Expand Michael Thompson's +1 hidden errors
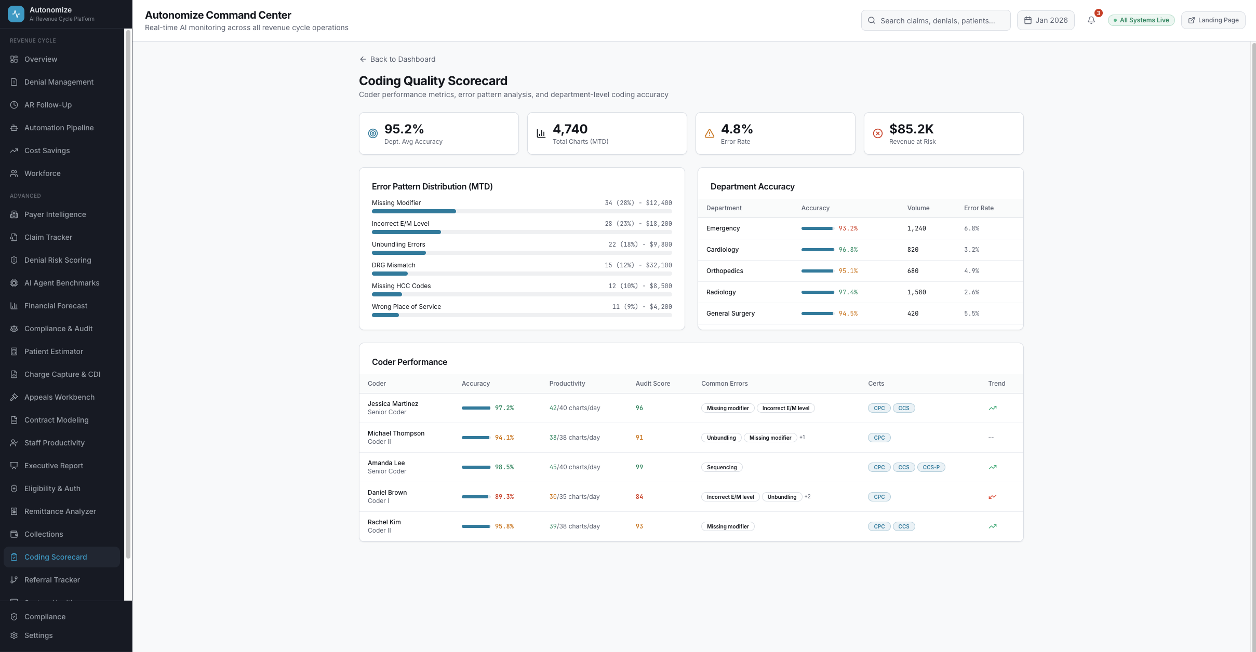 pyautogui.click(x=801, y=437)
